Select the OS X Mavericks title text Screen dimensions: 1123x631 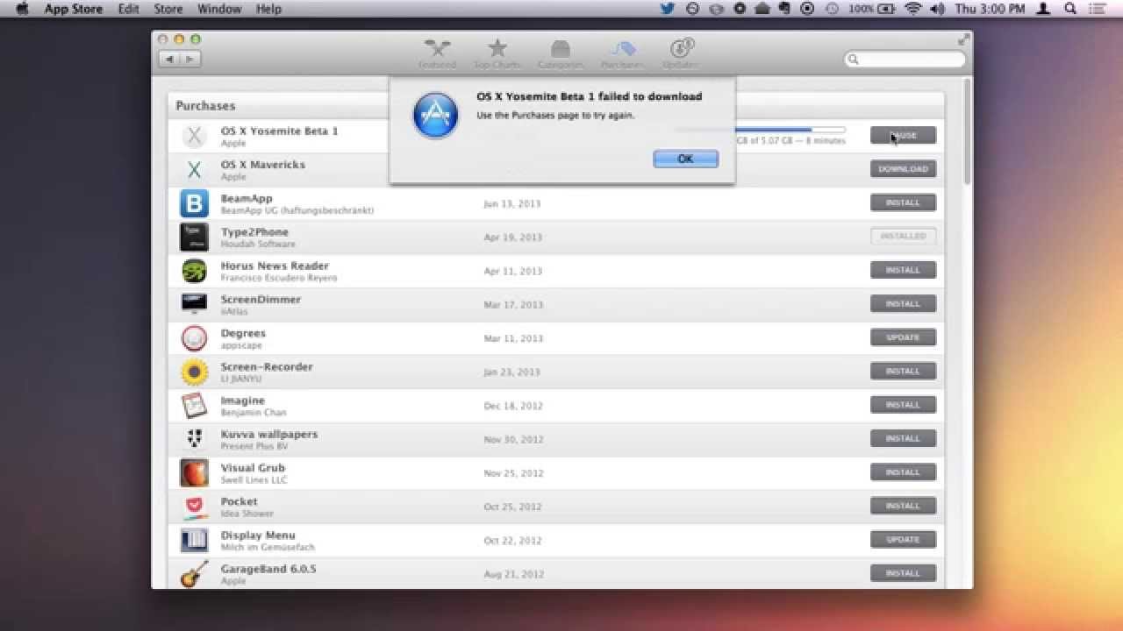[x=263, y=165]
